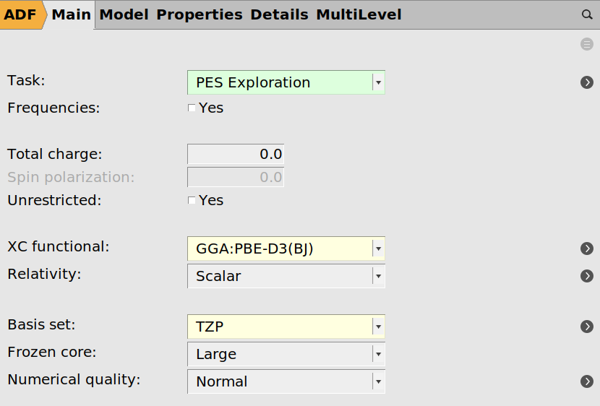Click the search magnifier icon
The height and width of the screenshot is (406, 600).
[x=587, y=14]
